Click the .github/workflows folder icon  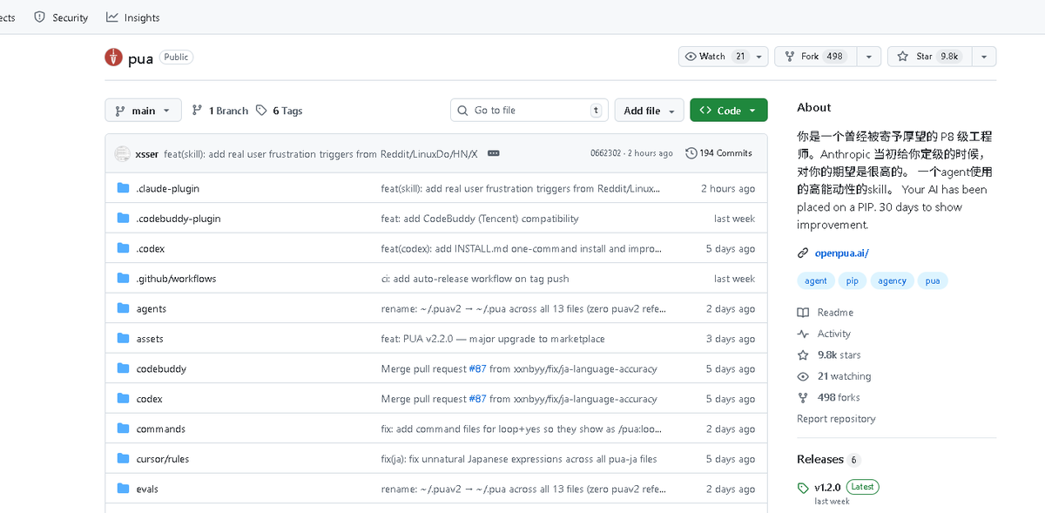[123, 279]
